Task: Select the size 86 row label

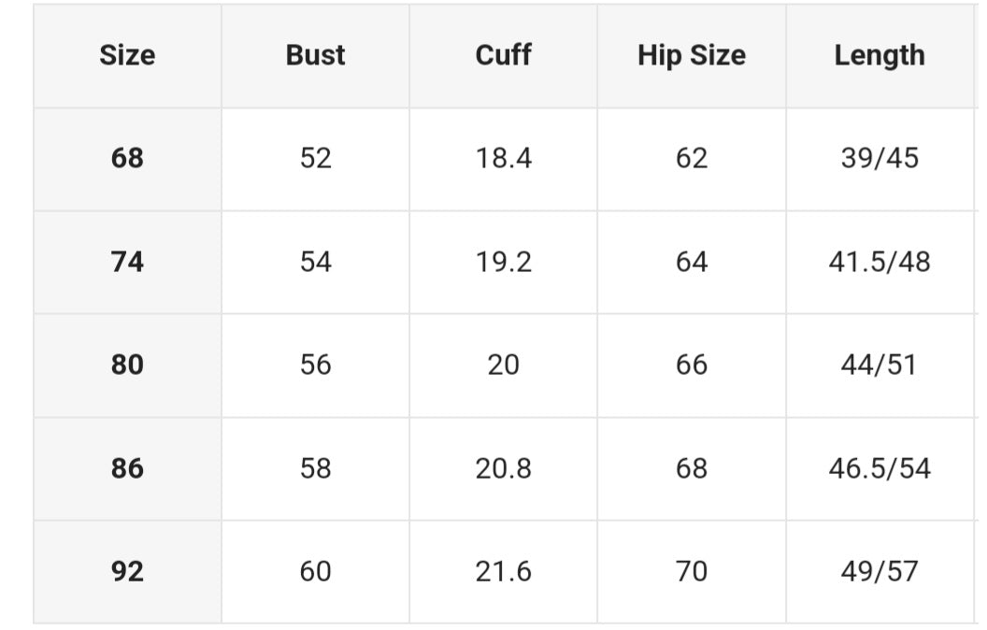Action: (x=127, y=468)
